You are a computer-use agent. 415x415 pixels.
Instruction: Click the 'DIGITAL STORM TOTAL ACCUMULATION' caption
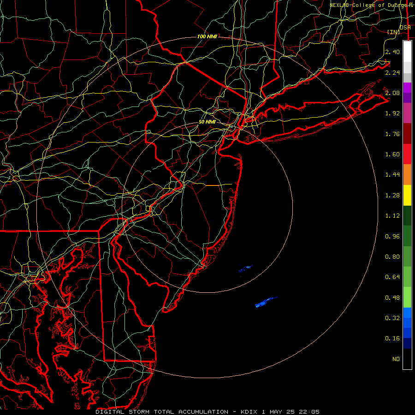162,412
